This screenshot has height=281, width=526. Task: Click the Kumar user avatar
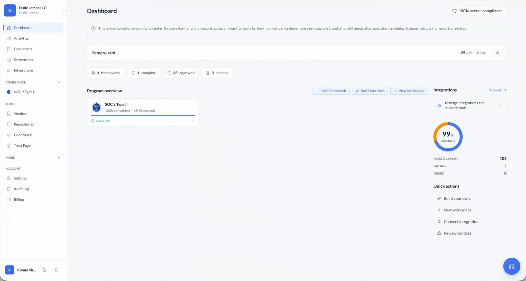pos(9,270)
